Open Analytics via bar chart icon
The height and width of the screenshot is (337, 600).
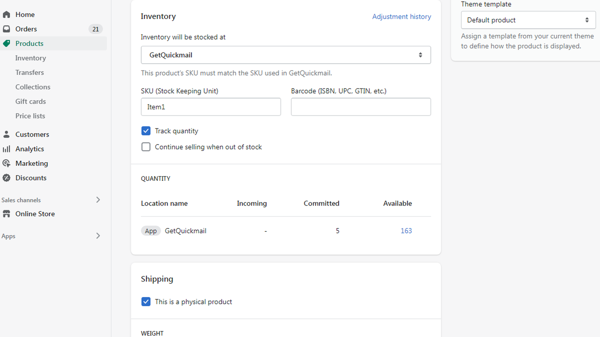pos(6,149)
